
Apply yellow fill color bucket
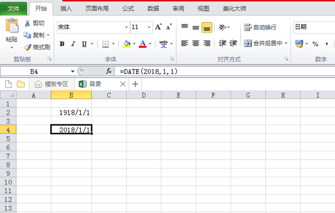click(127, 44)
